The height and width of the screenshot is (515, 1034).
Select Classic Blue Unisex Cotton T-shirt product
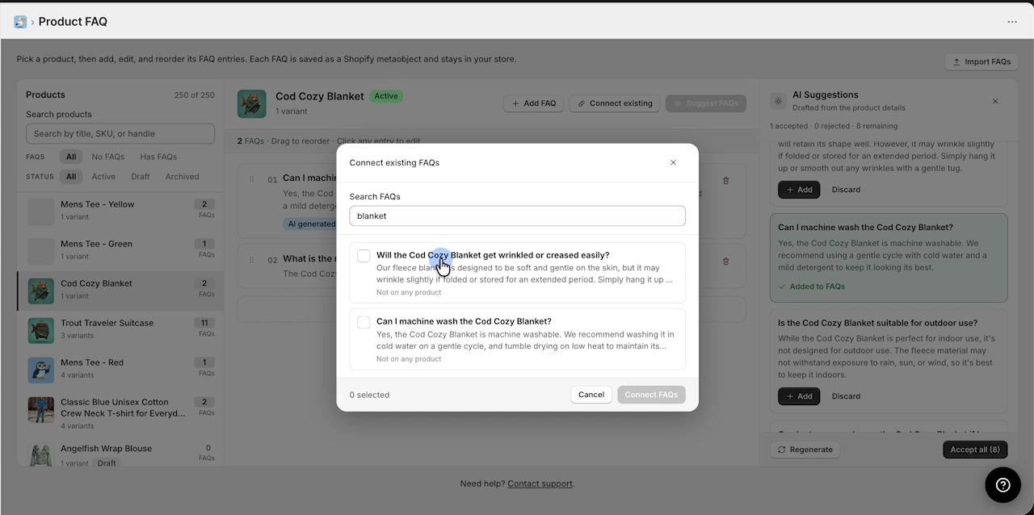[x=120, y=413]
